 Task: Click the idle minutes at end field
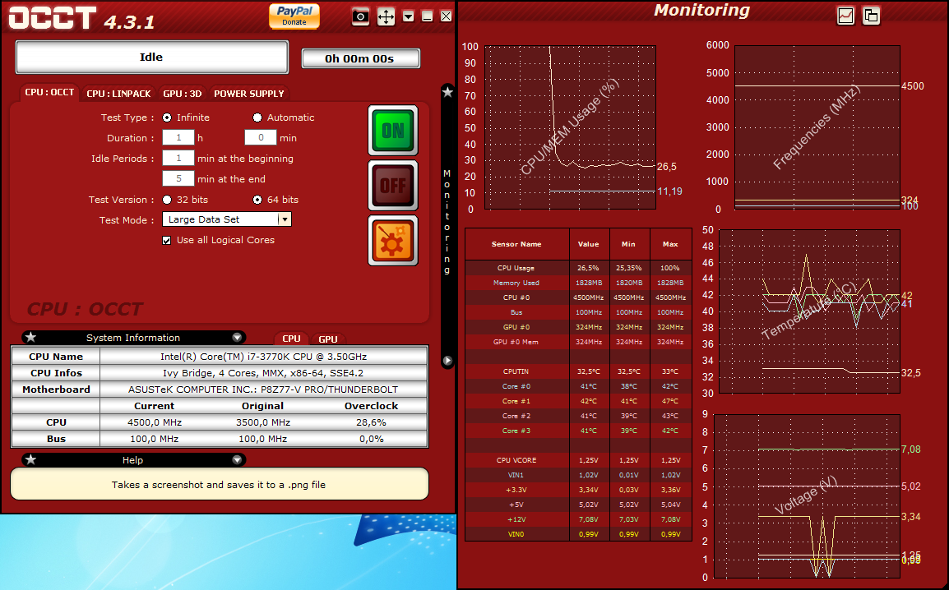tap(178, 179)
